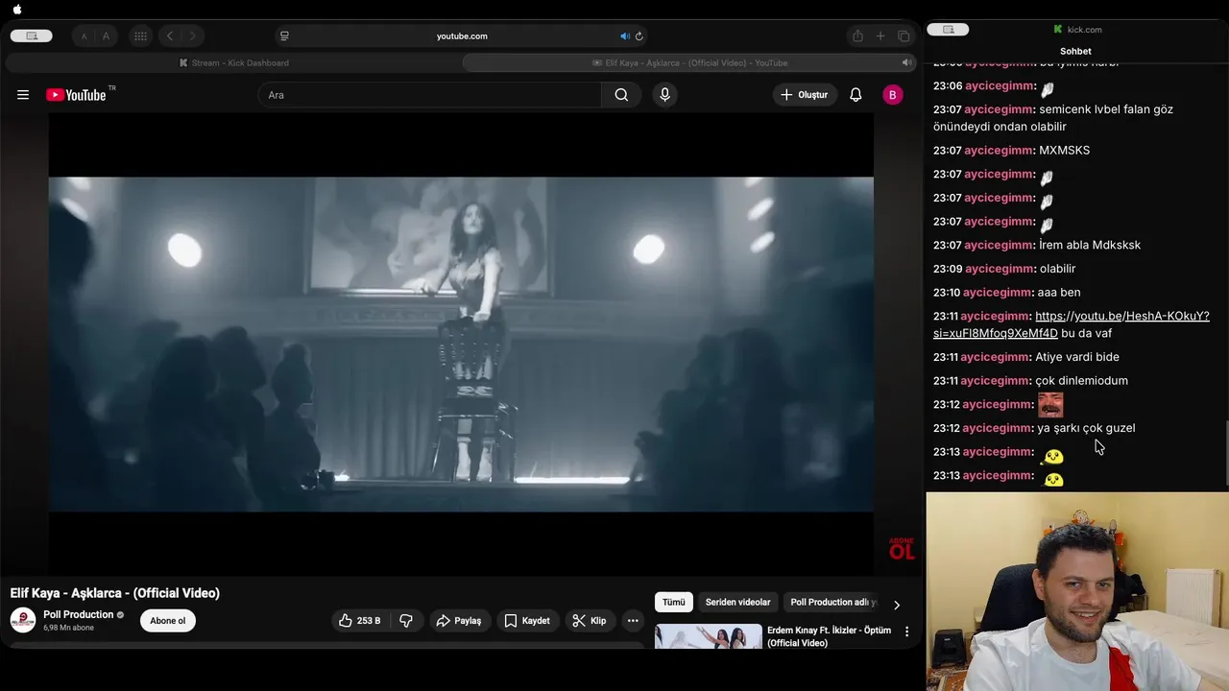The height and width of the screenshot is (691, 1229).
Task: Open the YouTube hamburger guide menu
Action: 23,95
